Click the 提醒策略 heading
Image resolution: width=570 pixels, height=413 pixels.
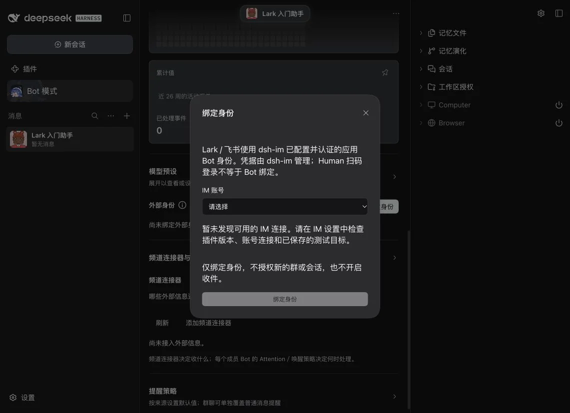tap(163, 391)
